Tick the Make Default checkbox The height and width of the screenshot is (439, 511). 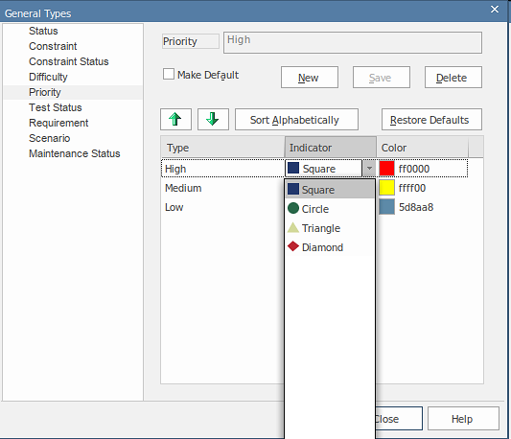[169, 74]
